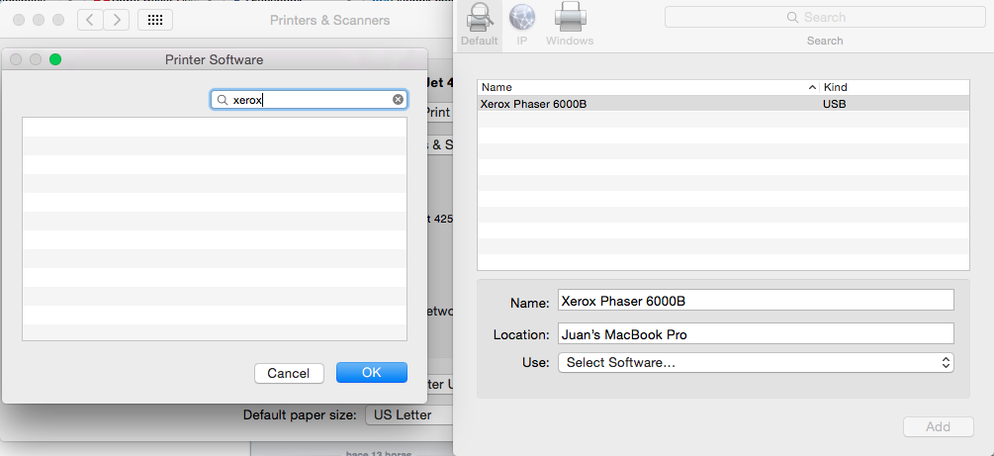
Task: Go back in Printers & Scanners window
Action: (x=90, y=20)
